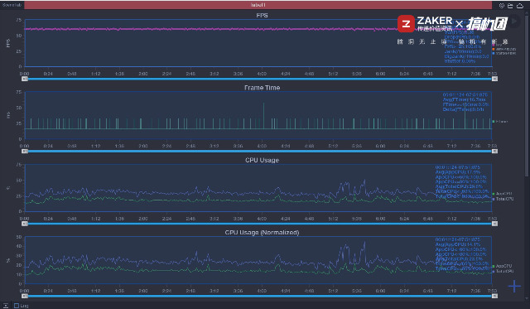Toggle AppCPU series in CPU Usage legend
Image resolution: width=530 pixels, height=309 pixels.
(503, 194)
